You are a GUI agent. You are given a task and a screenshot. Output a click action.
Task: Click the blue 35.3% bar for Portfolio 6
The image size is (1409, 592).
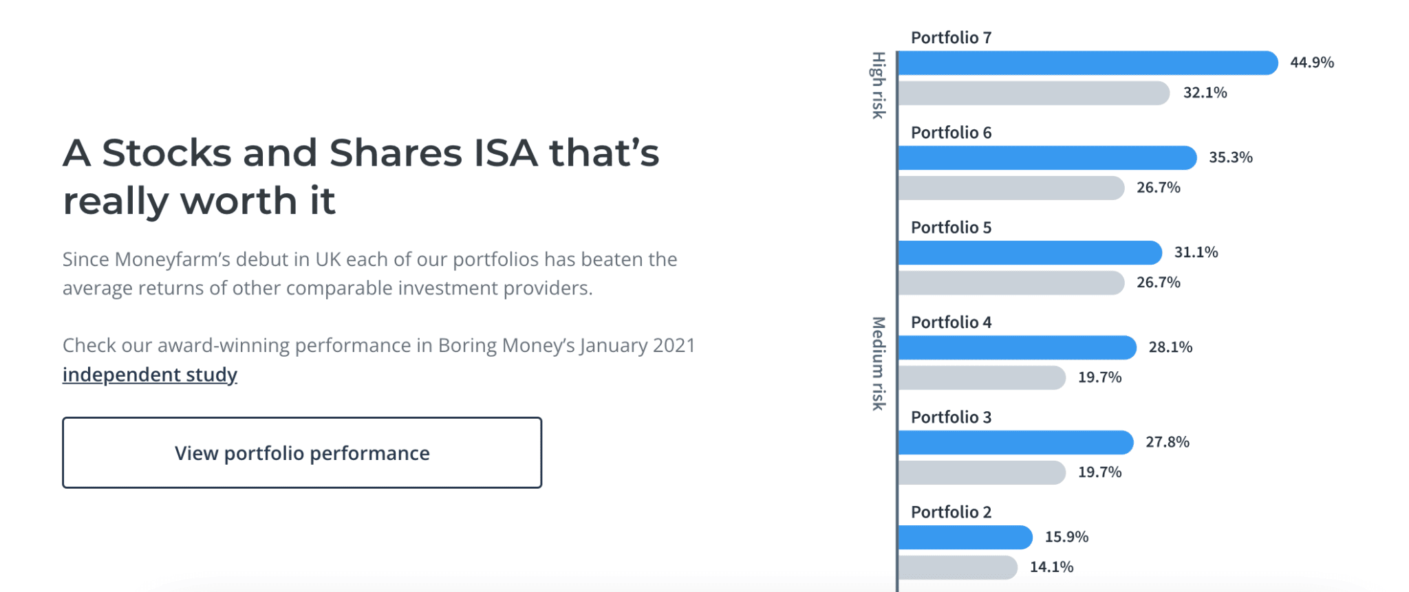[1046, 157]
